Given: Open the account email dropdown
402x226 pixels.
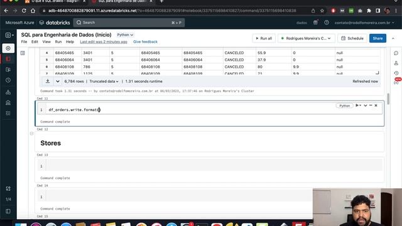Looking at the screenshot, I should pyautogui.click(x=364, y=23).
